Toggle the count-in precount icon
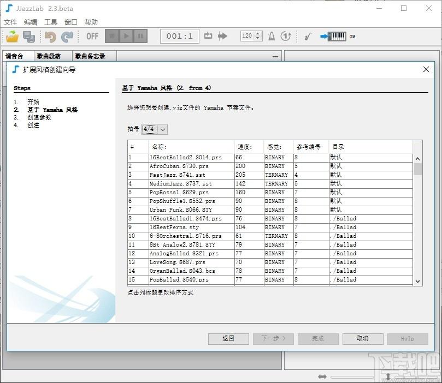442x383 pixels. tap(286, 36)
